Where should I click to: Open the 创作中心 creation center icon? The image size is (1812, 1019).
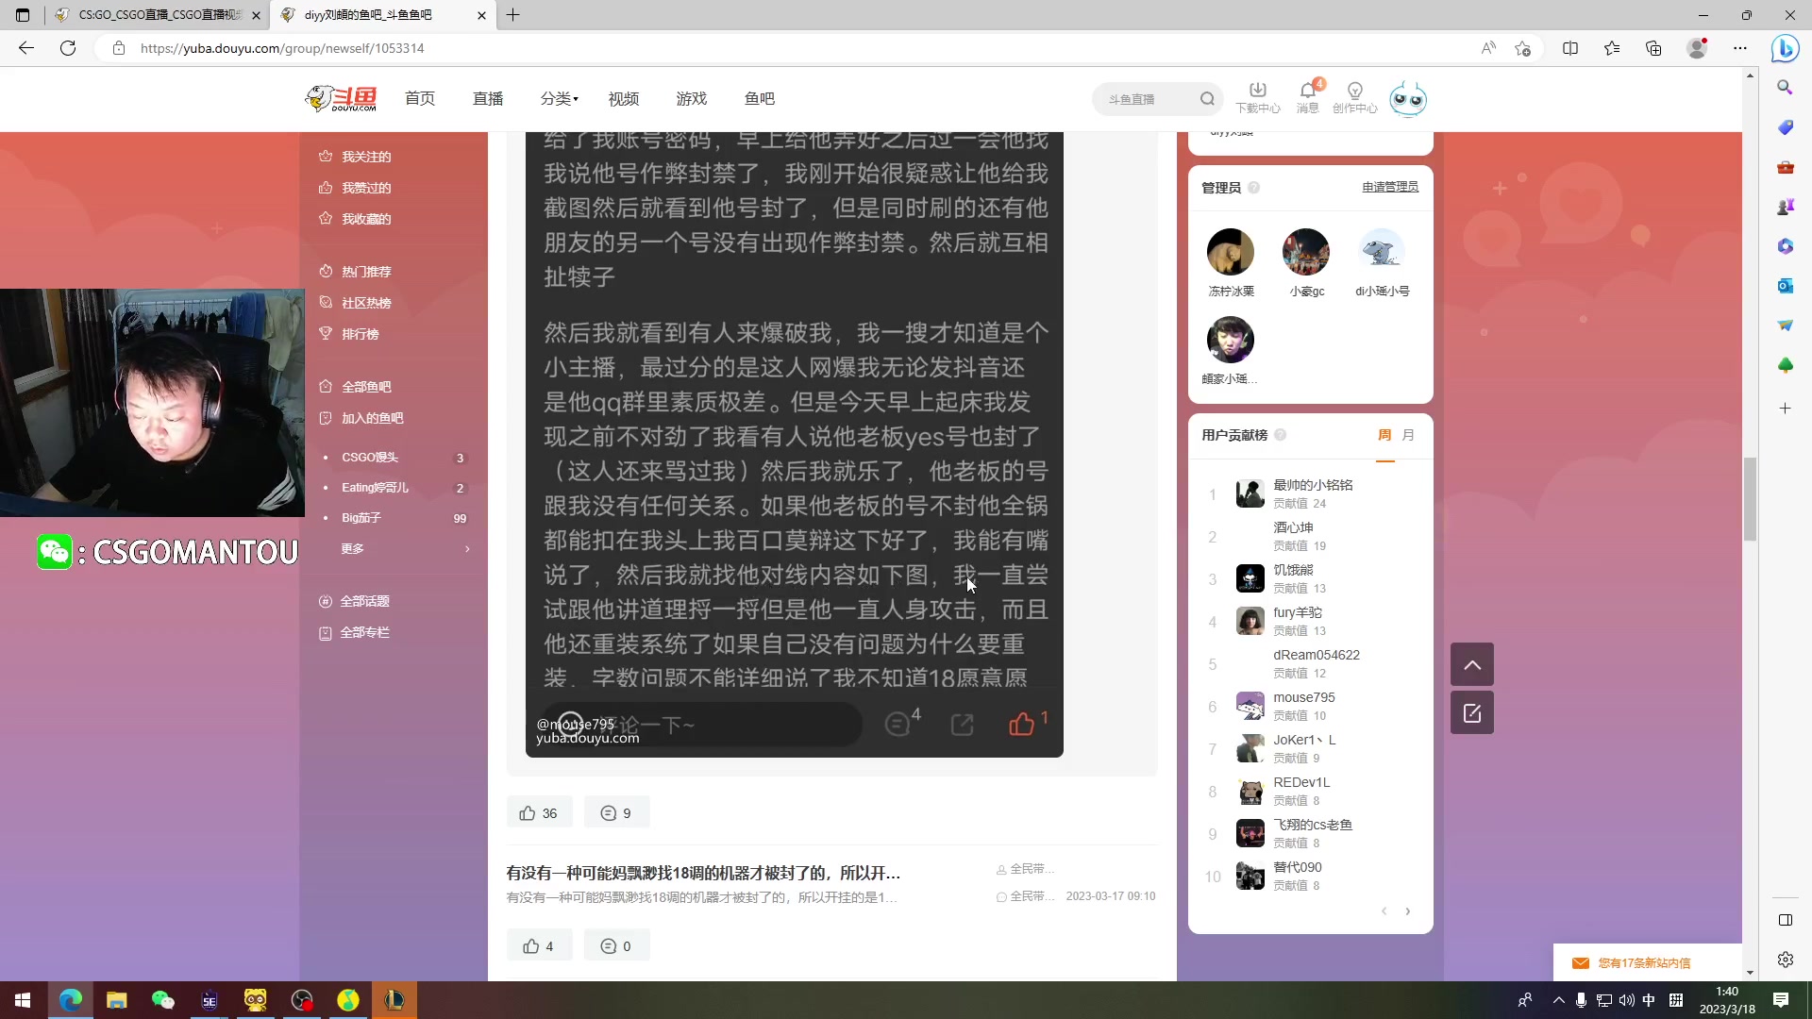[1354, 94]
